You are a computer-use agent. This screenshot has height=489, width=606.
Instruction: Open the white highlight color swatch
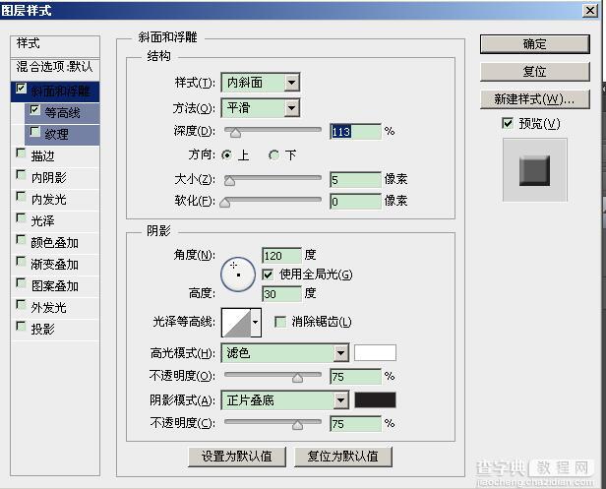tap(375, 353)
